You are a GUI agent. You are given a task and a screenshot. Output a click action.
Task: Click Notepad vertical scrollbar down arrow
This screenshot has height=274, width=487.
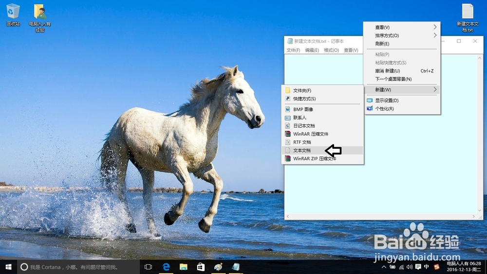click(480, 211)
